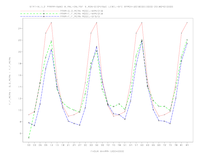Click blue triangle data point at hour 51
The image size is (204, 158).
[x=125, y=119]
